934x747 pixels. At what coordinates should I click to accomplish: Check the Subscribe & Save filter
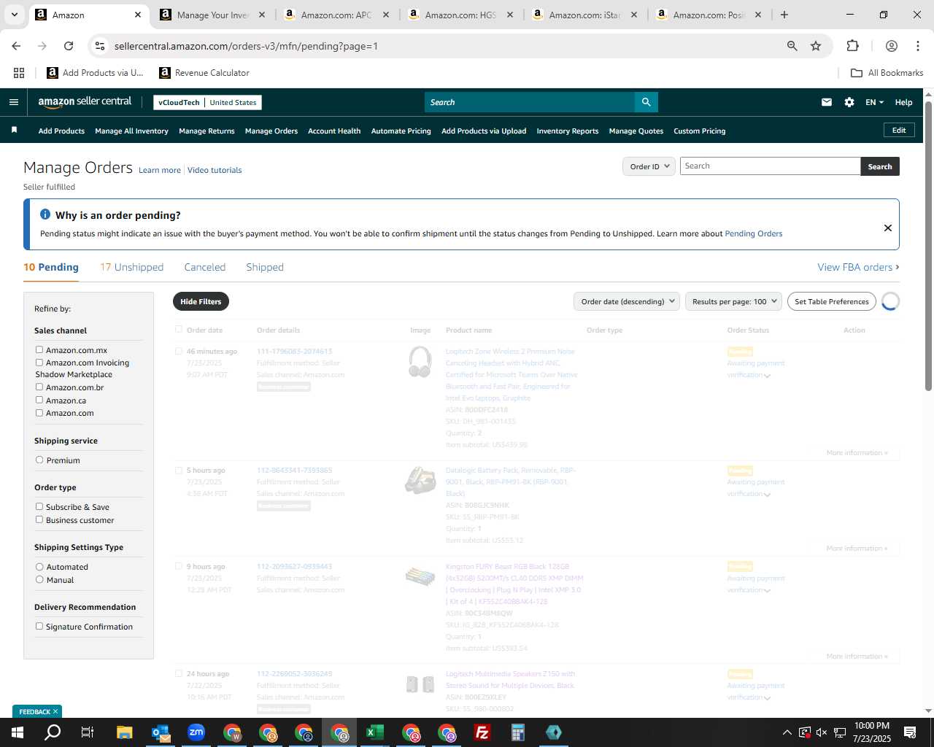(x=39, y=506)
